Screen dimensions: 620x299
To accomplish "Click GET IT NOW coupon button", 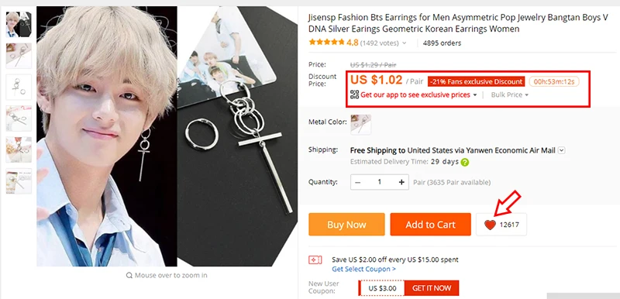I will click(432, 288).
